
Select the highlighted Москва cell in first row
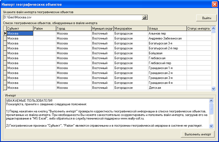point(20,33)
